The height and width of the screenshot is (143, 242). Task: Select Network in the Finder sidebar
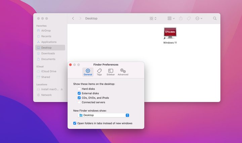point(50,95)
